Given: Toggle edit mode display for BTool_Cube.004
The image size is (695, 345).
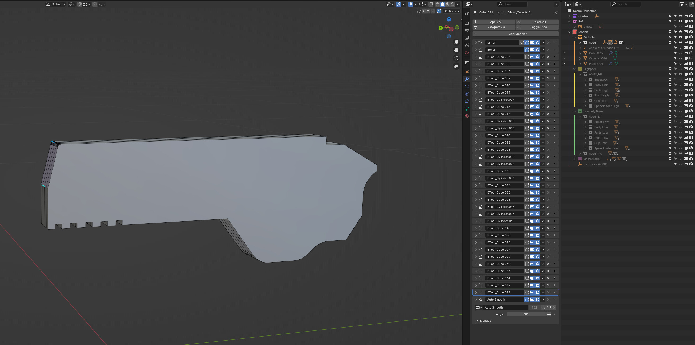Looking at the screenshot, I should (x=527, y=57).
